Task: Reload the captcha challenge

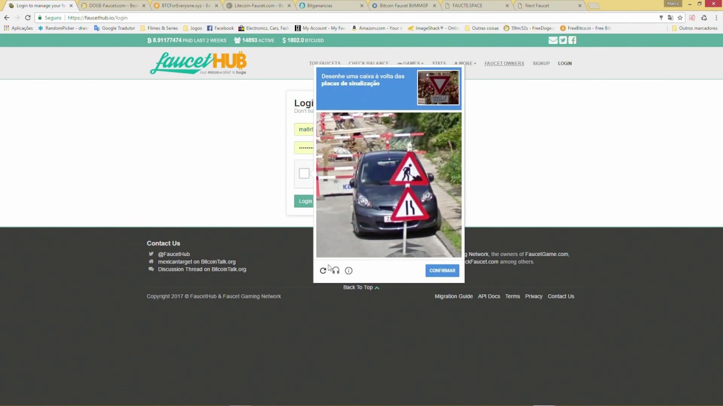Action: pos(323,271)
